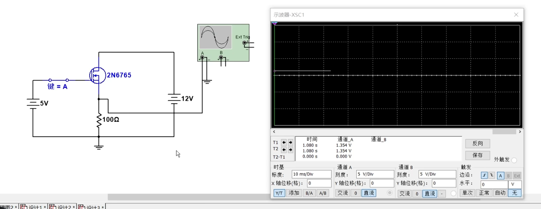Click the T1 channel A reading 1.354 V
541x209 pixels.
coord(344,145)
